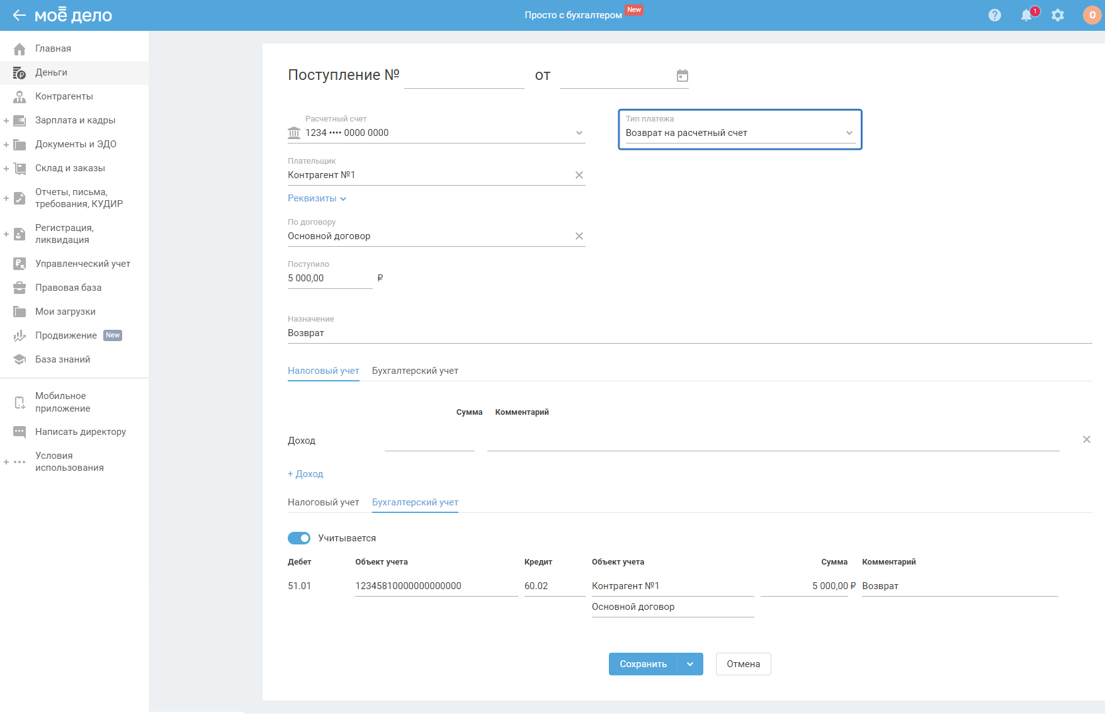Screen dimensions: 1105x715
Task: Click the back arrow in header
Action: (19, 15)
